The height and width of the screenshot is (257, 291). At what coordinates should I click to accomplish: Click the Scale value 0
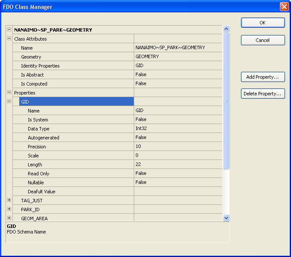pyautogui.click(x=137, y=155)
